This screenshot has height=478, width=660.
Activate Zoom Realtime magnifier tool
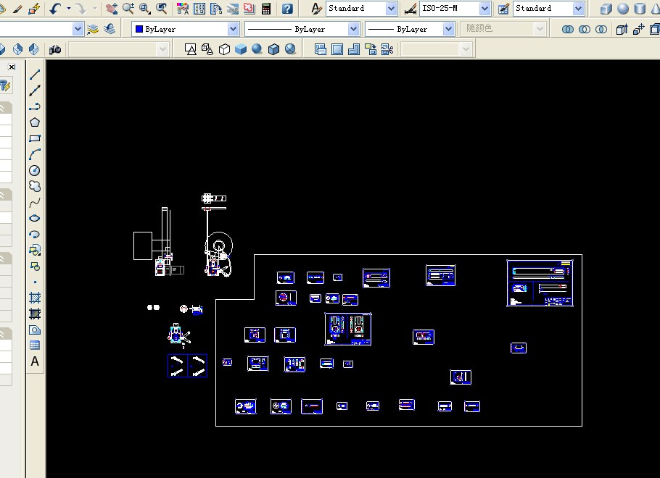128,9
